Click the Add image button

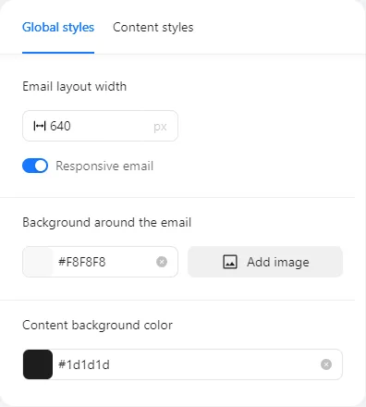265,262
